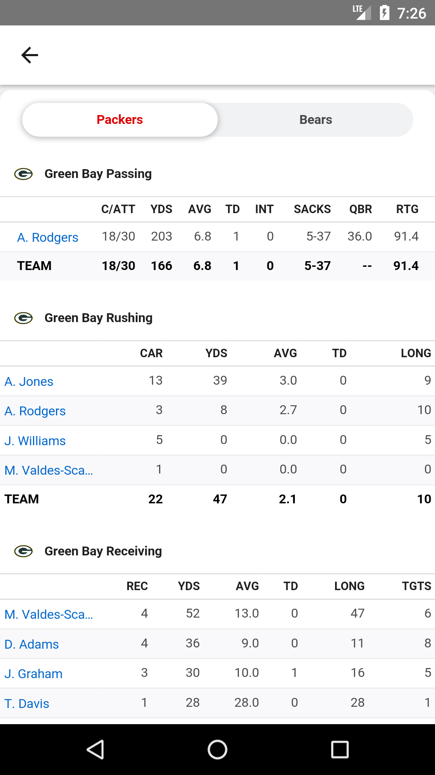Tap the battery icon in status bar
The height and width of the screenshot is (775, 435).
(385, 13)
